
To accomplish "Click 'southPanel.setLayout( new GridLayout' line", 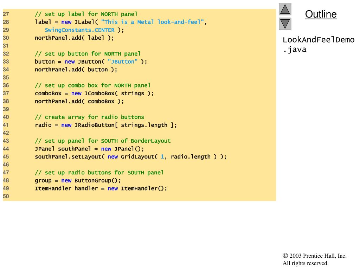I will tap(131, 157).
